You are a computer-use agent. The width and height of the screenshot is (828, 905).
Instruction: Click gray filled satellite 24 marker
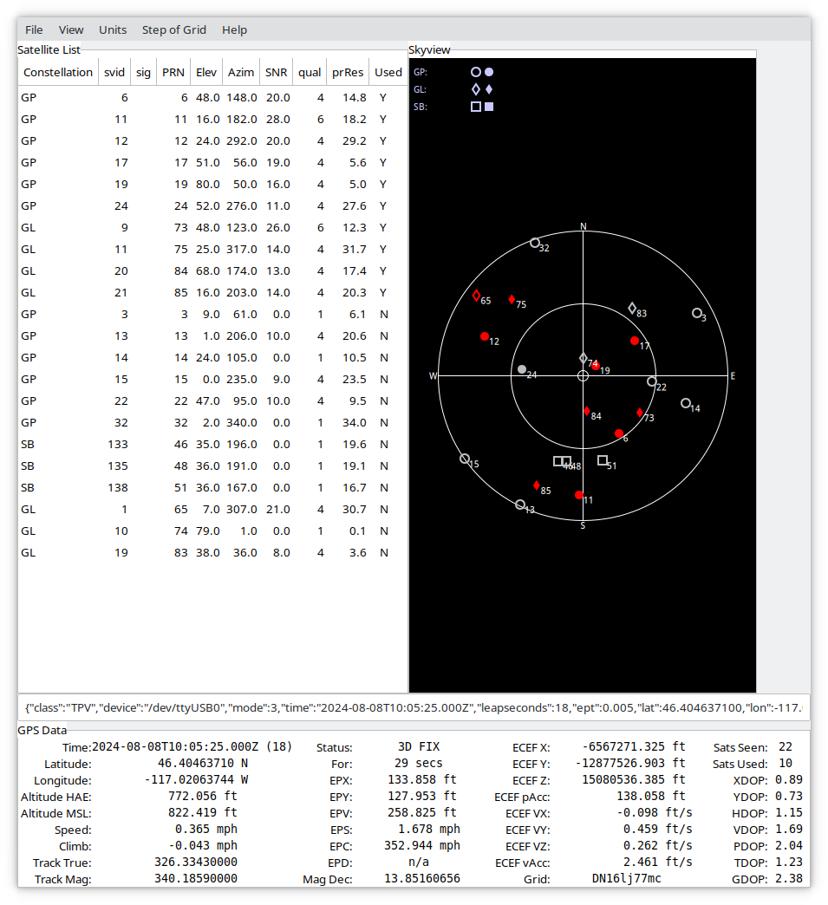[x=522, y=369]
